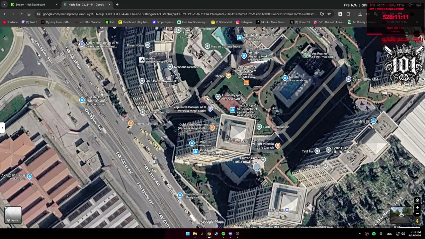Expand the collapsed side panel
The image size is (425, 239).
(2, 127)
